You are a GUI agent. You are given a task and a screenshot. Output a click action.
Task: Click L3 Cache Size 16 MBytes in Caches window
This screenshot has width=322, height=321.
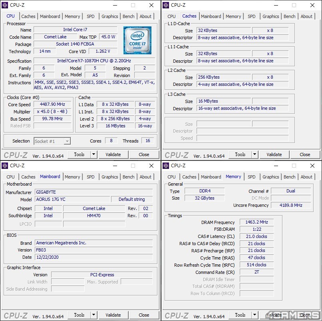[224, 101]
